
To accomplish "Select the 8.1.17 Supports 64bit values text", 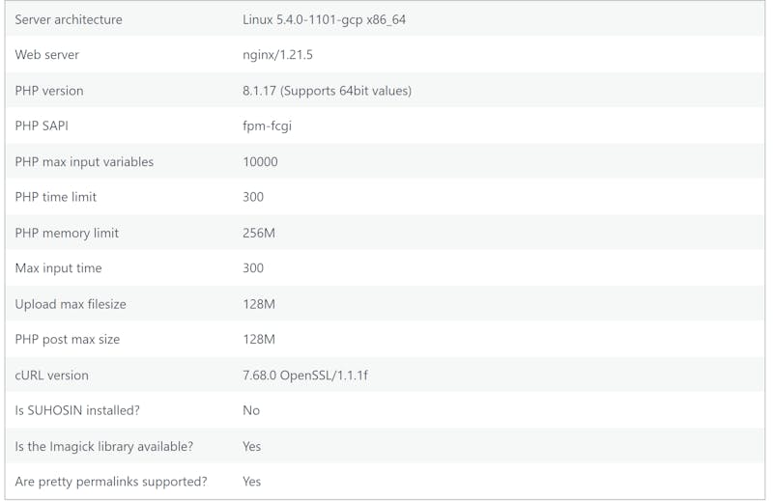I will [x=327, y=91].
